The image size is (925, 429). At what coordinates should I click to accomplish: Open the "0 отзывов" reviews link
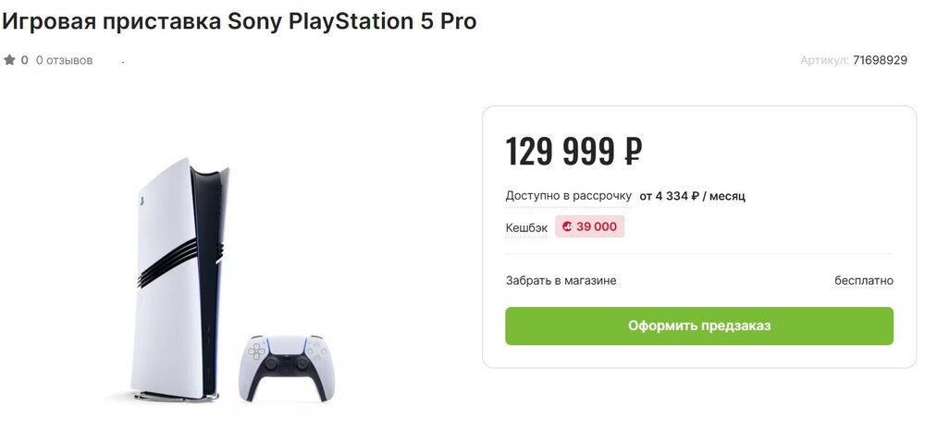[x=64, y=60]
